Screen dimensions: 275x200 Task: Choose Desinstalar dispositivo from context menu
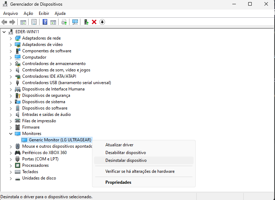144,160
